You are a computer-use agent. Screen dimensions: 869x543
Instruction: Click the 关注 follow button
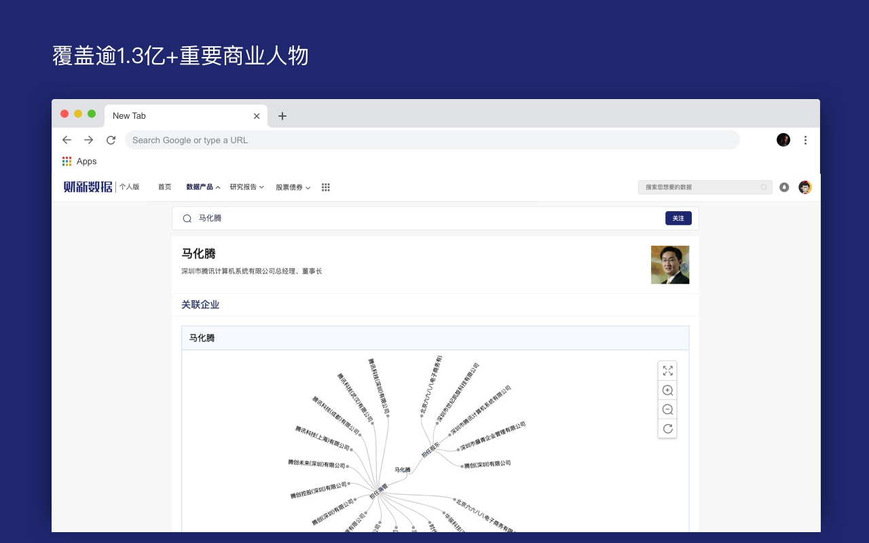click(x=678, y=219)
